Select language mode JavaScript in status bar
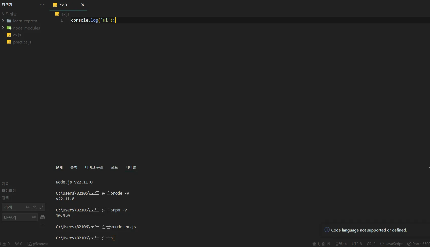Image resolution: width=430 pixels, height=247 pixels. (394, 244)
